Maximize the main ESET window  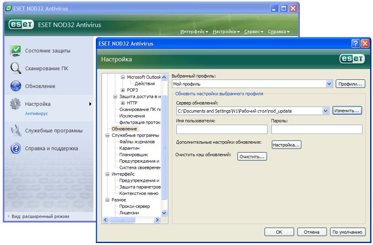(x=284, y=8)
